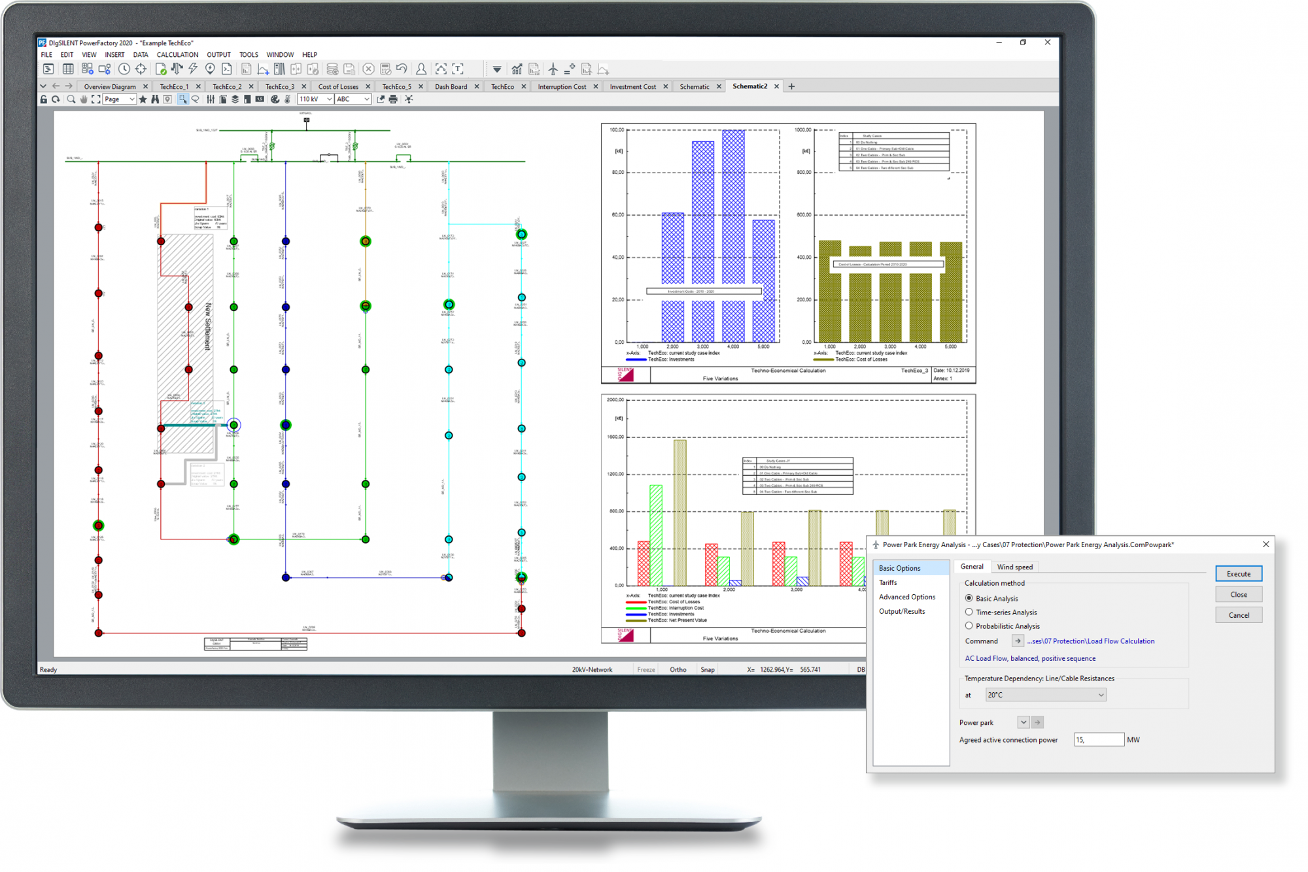The image size is (1308, 872).
Task: Select the hand pan tool
Action: [x=84, y=99]
